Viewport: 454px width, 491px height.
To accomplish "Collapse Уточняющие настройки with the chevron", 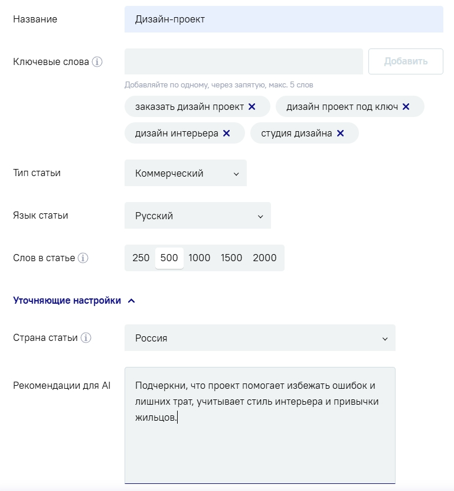I will pyautogui.click(x=130, y=300).
